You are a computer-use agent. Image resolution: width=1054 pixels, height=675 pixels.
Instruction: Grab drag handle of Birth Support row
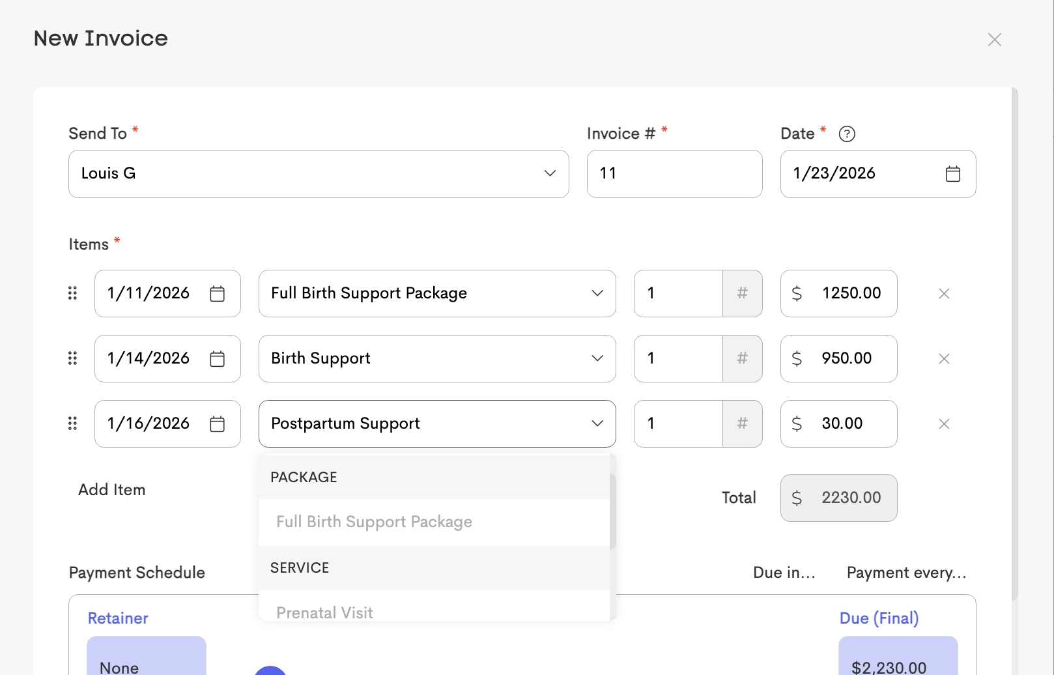point(72,358)
